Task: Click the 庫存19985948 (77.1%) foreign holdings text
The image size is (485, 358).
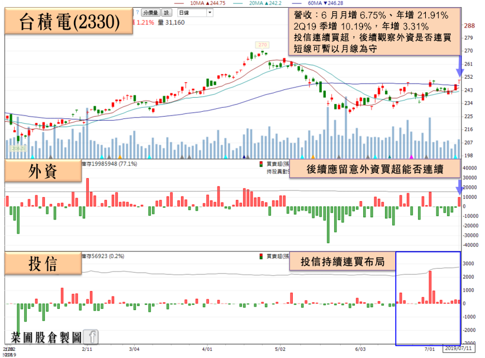Action: tap(109, 164)
